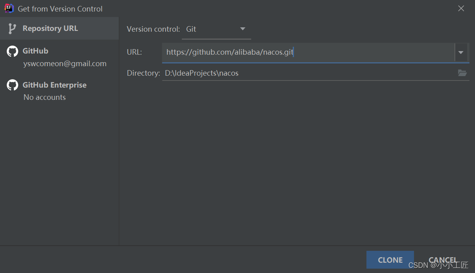The height and width of the screenshot is (273, 475).
Task: Close the Get from Version Control dialog
Action: pos(461,8)
